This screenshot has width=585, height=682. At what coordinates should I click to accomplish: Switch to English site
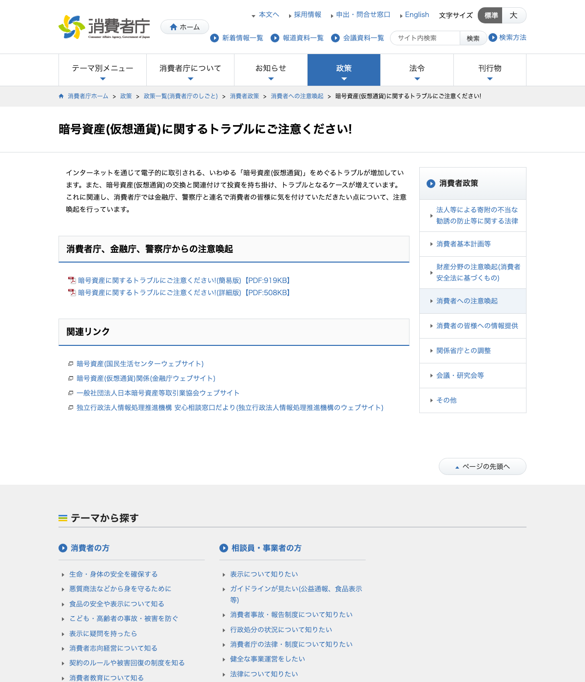coord(417,15)
